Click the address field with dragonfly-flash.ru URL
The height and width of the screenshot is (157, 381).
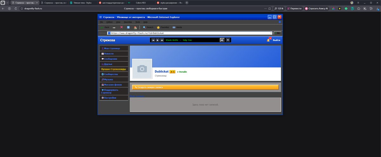190,33
